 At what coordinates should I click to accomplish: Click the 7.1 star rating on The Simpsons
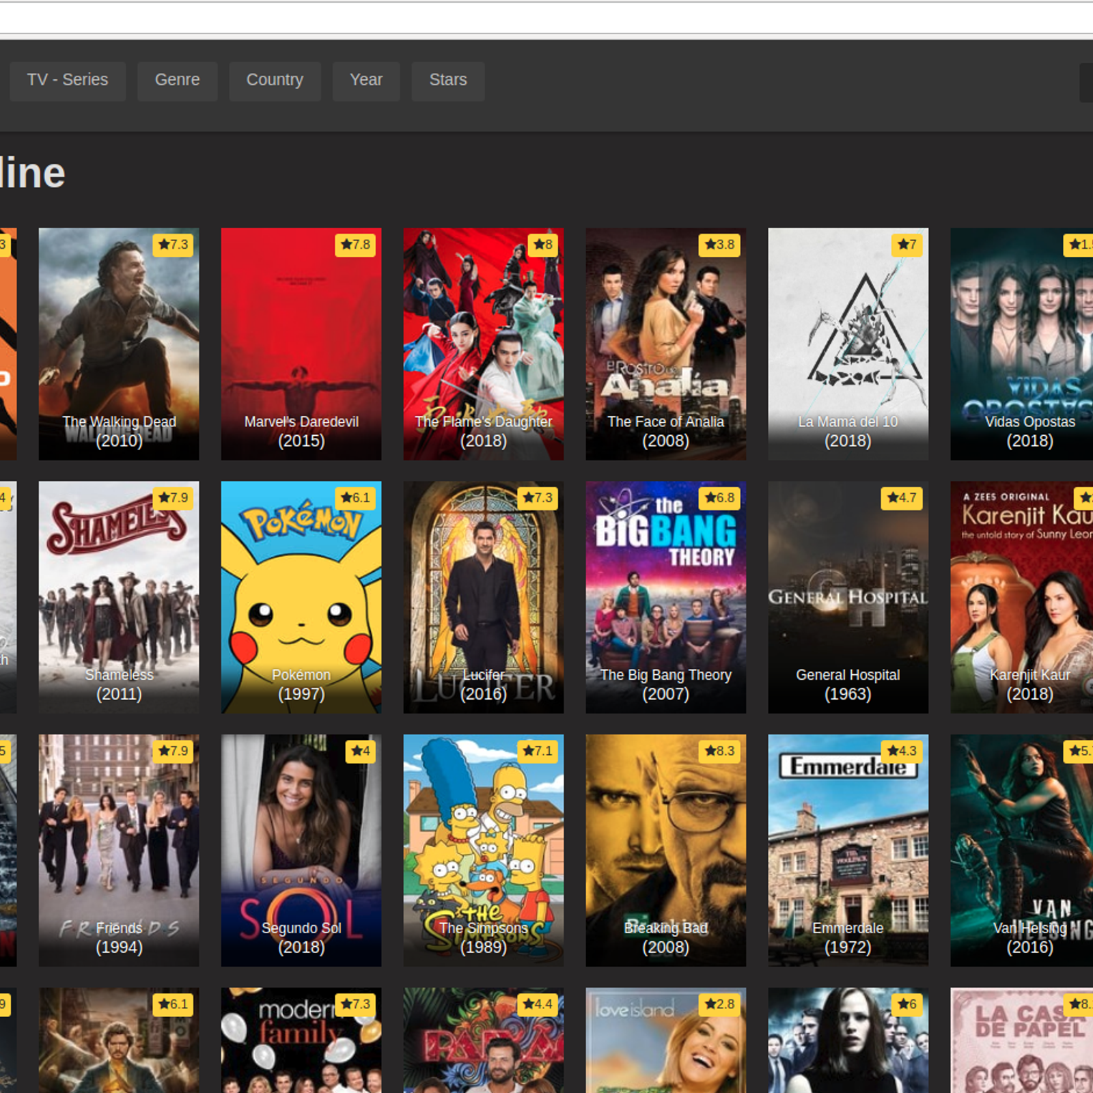coord(538,751)
